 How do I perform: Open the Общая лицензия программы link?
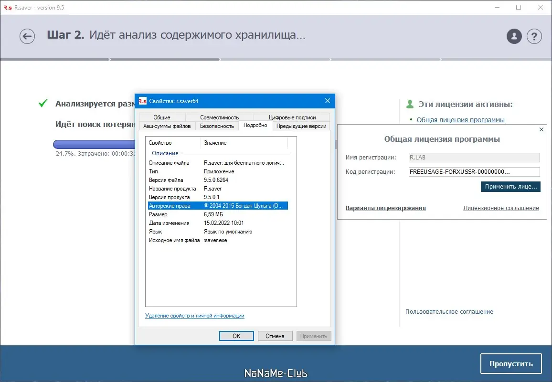point(460,120)
